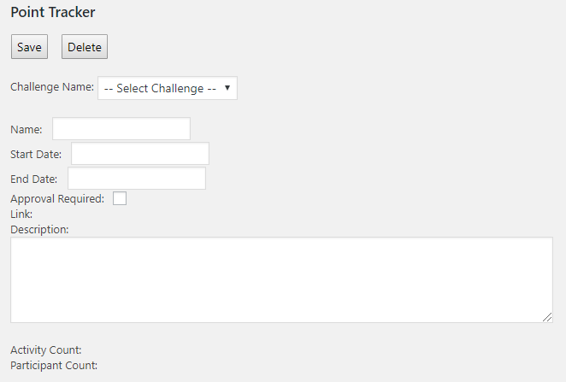Viewport: 566px width, 382px height.
Task: Click the End Date label
Action: (34, 179)
